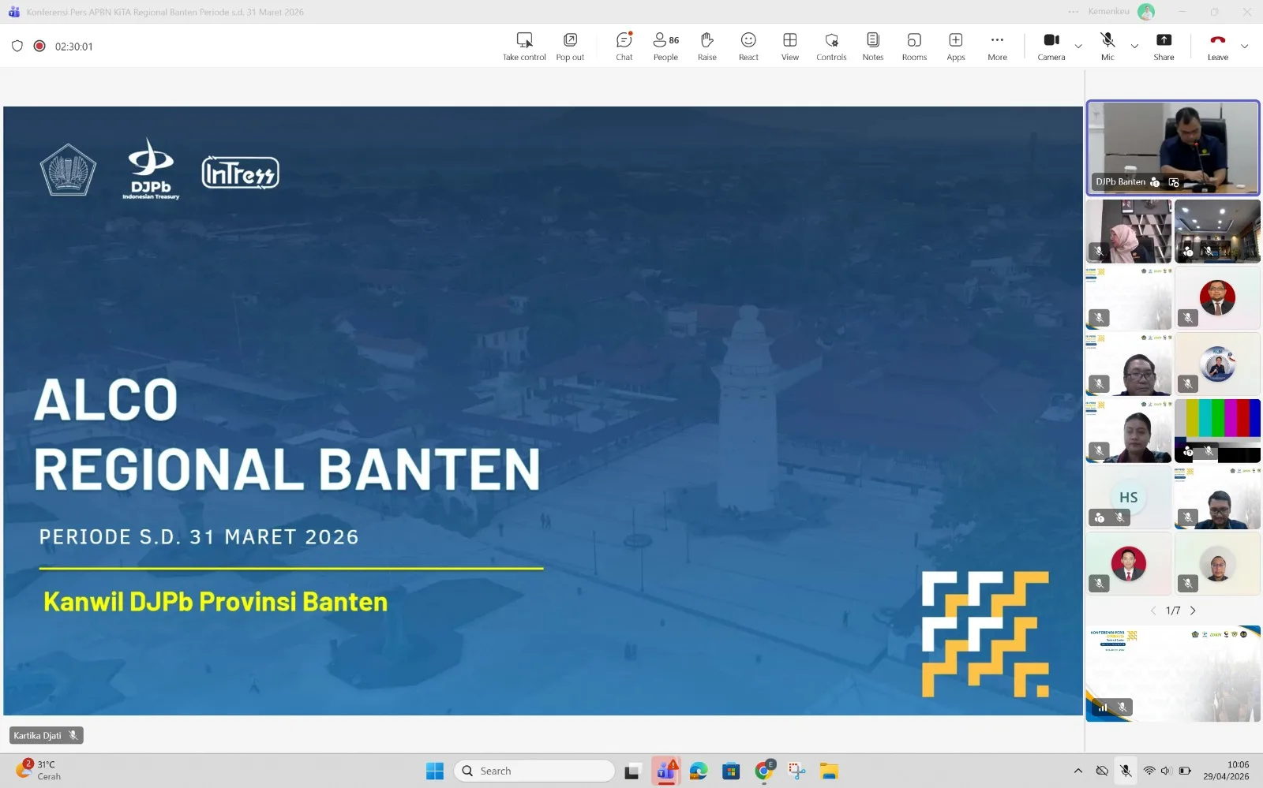Viewport: 1263px width, 788px height.
Task: Open breakout Rooms
Action: coord(914,46)
